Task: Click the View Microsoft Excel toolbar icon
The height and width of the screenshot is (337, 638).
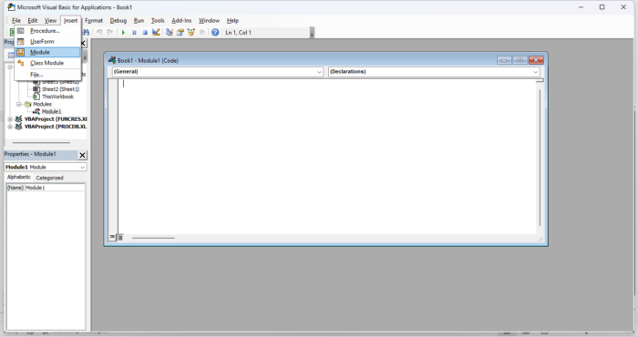Action: pyautogui.click(x=11, y=32)
